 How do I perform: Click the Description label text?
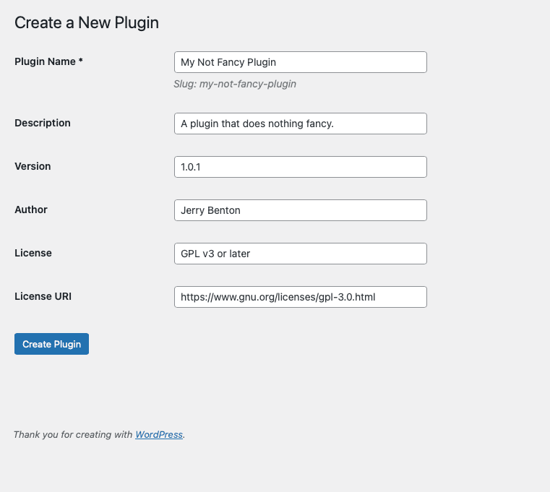43,123
